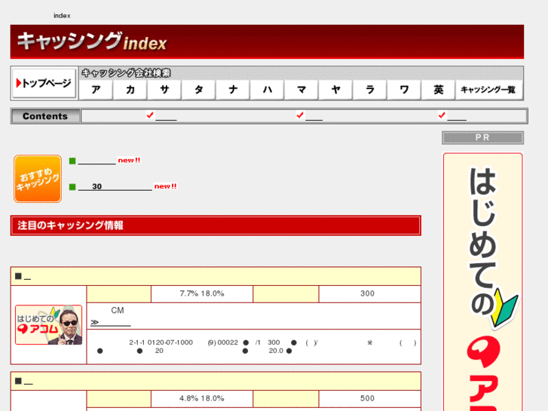Select the タ kana index tab
Image resolution: width=548 pixels, height=411 pixels.
pyautogui.click(x=198, y=90)
